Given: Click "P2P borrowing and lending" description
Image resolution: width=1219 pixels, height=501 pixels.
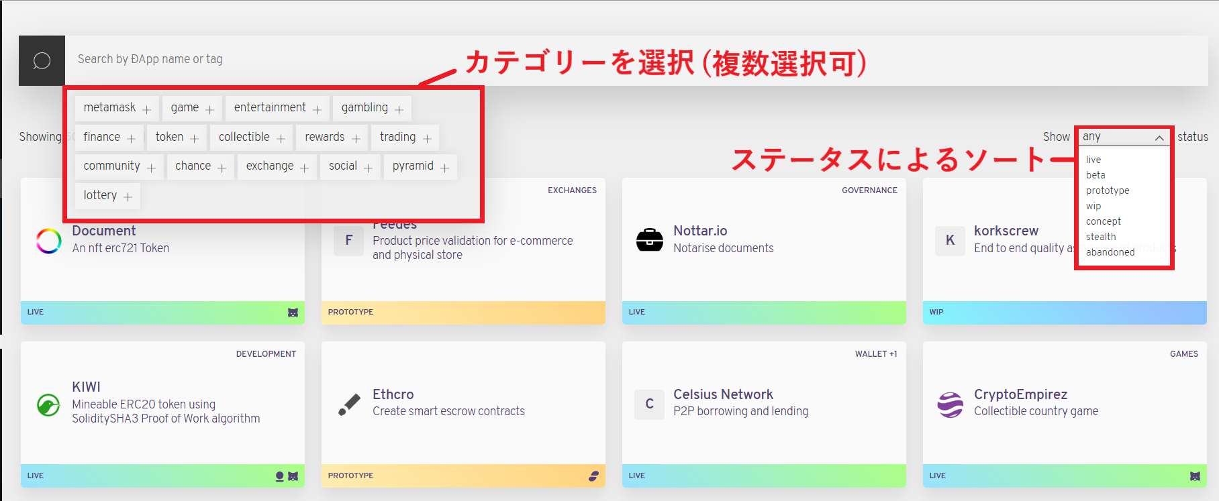Looking at the screenshot, I should pyautogui.click(x=741, y=411).
